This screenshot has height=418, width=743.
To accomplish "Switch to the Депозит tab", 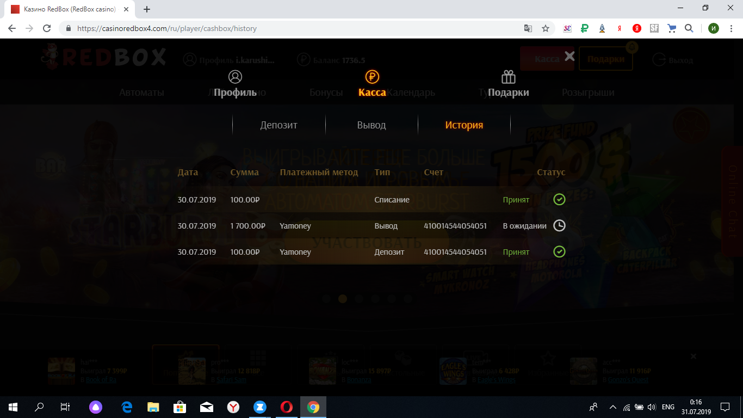I will [278, 125].
